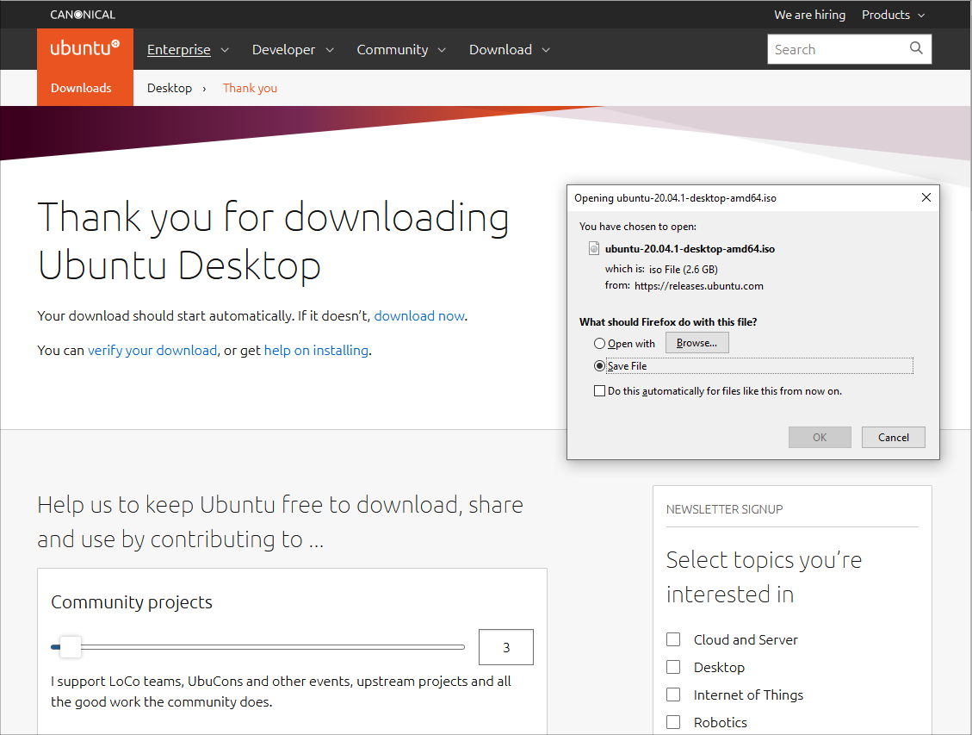Click the Community projects amount field showing 3
Screen dimensions: 972x735
(506, 647)
